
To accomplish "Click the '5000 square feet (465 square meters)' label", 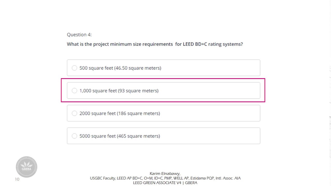I will [120, 136].
